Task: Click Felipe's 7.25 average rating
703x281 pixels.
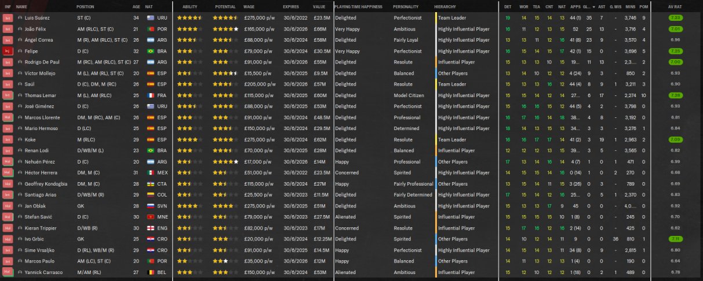Action: [x=675, y=51]
